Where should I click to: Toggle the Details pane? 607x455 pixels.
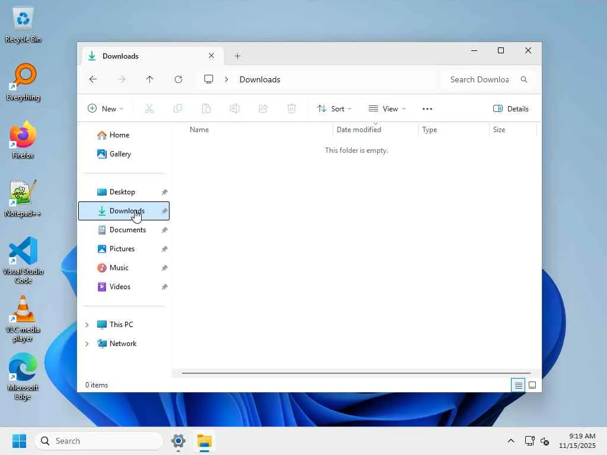[510, 109]
